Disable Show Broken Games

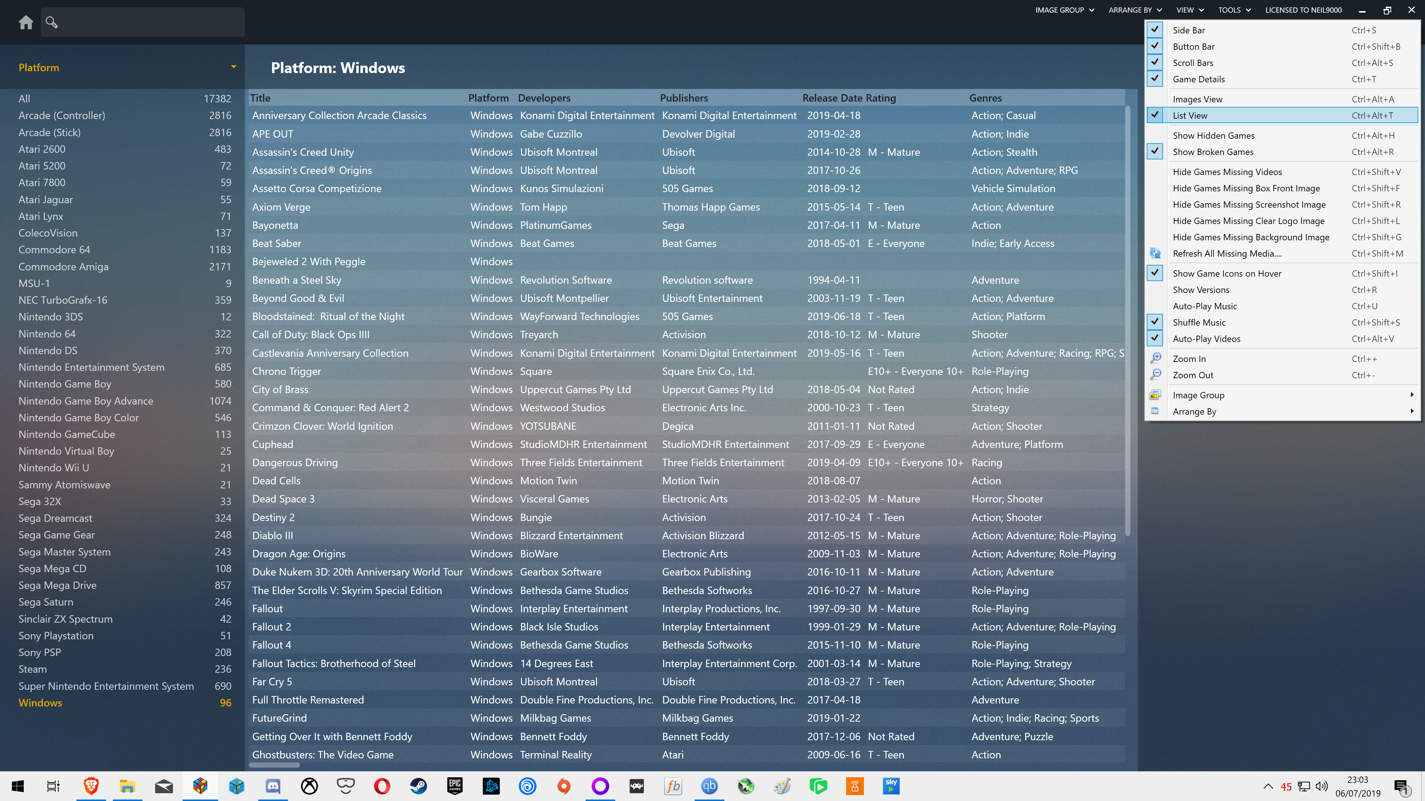[x=1282, y=151]
